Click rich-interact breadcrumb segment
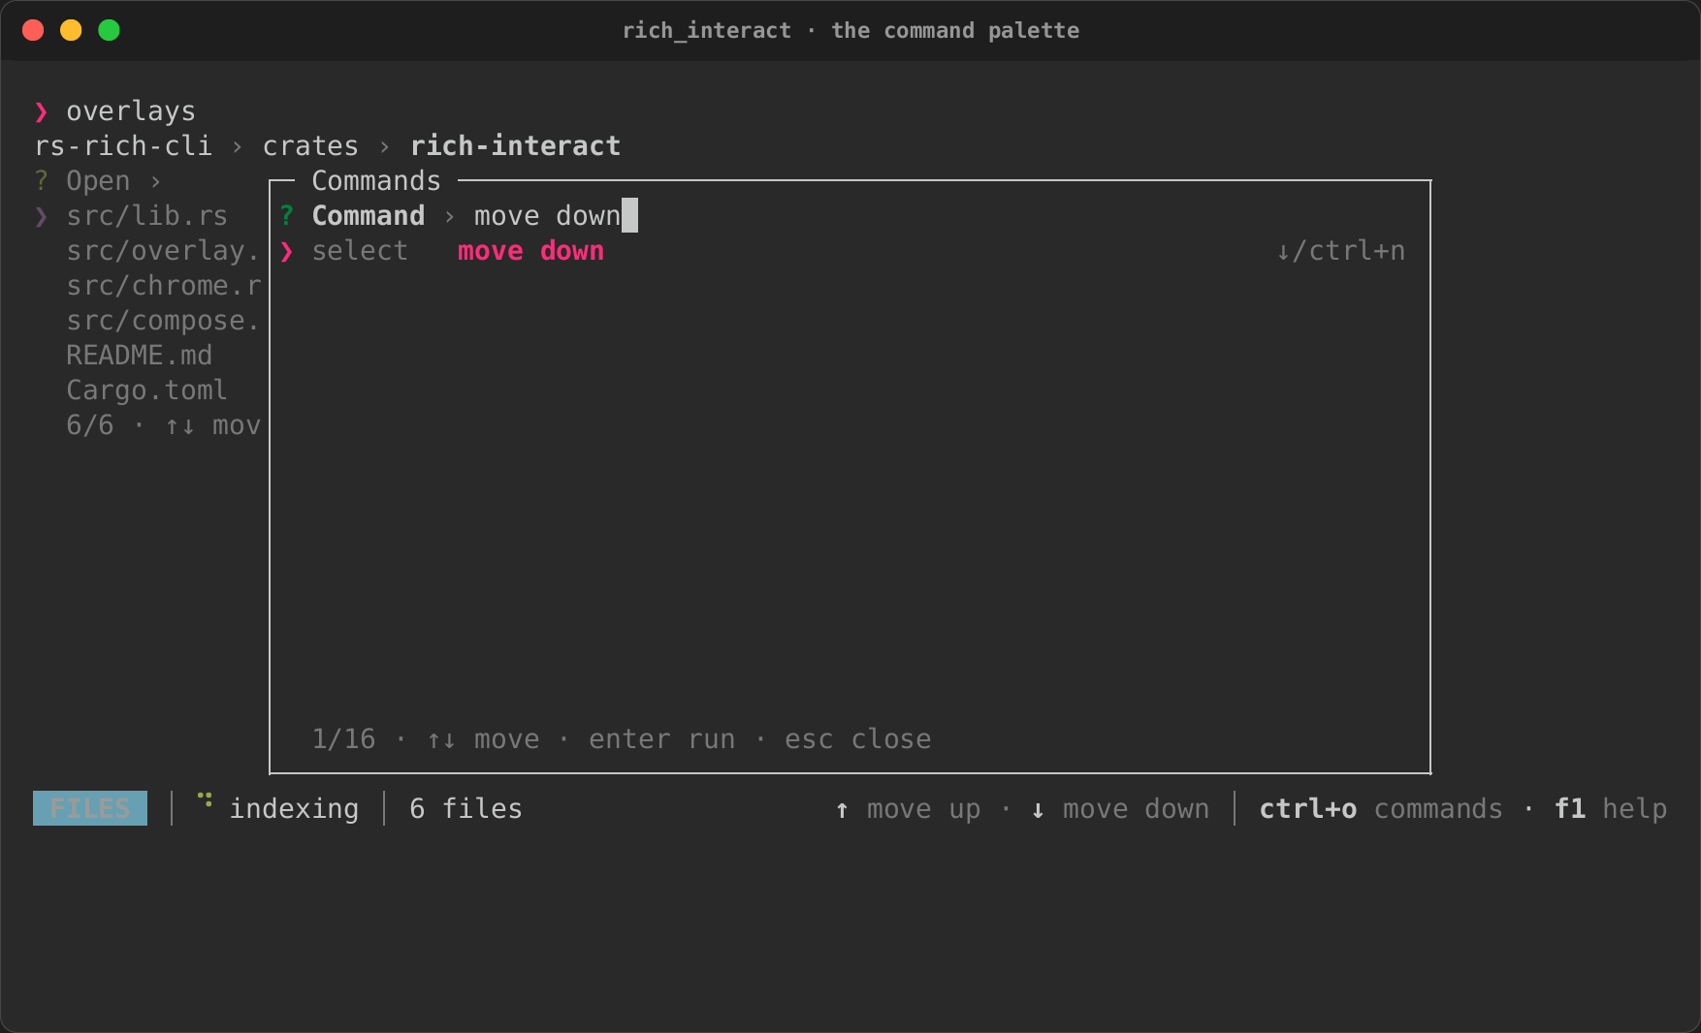 515,146
